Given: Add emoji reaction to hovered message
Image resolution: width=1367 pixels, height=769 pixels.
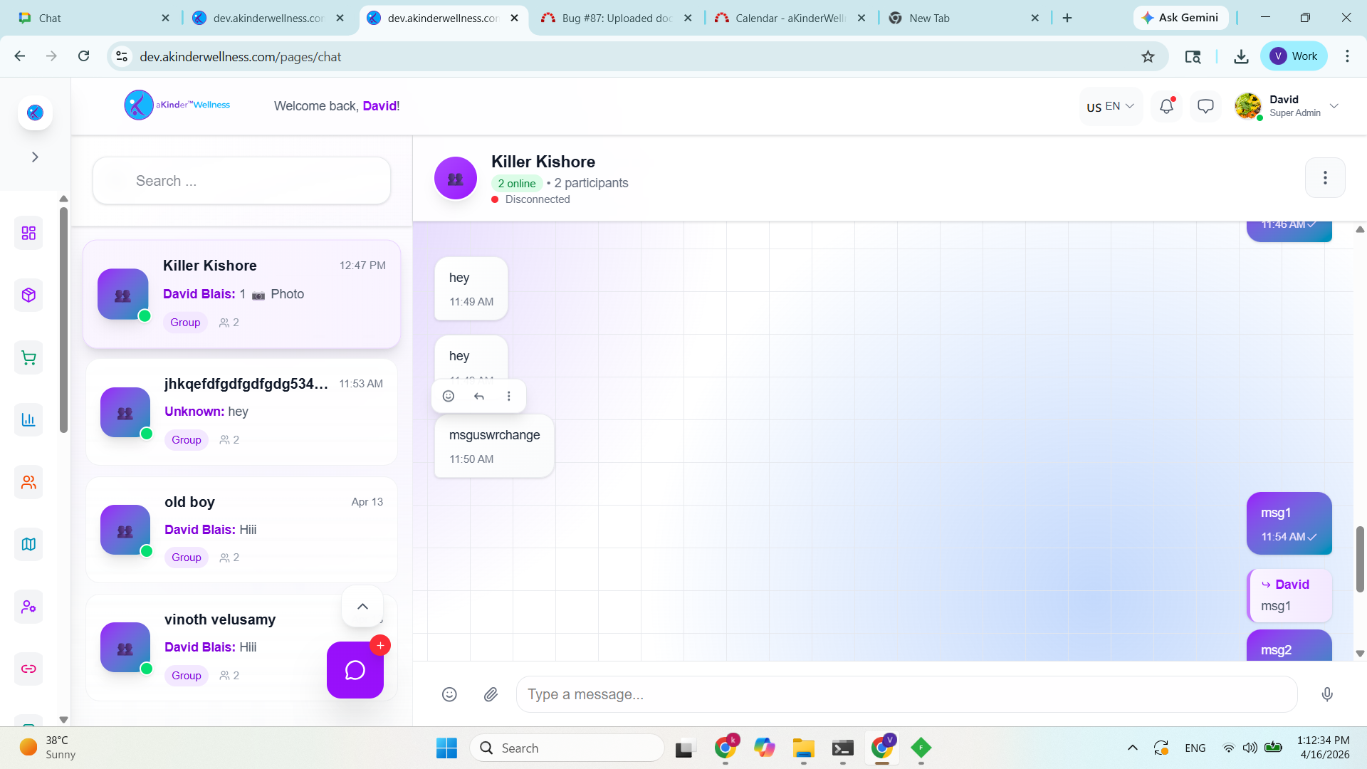Looking at the screenshot, I should click(x=449, y=397).
